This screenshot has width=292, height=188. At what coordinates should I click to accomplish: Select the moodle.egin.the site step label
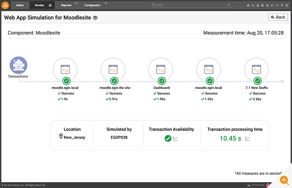click(115, 88)
